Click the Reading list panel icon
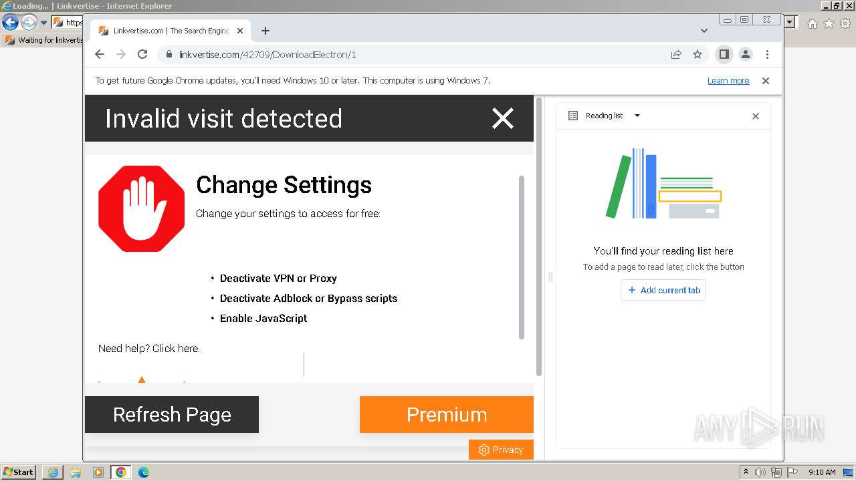The height and width of the screenshot is (481, 856). 573,116
